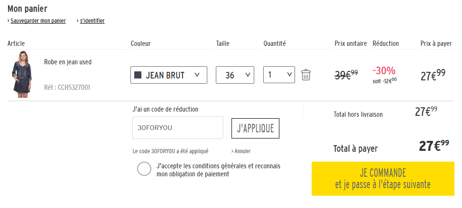Delete the item with the trash icon
This screenshot has height=208, width=462.
click(x=306, y=75)
